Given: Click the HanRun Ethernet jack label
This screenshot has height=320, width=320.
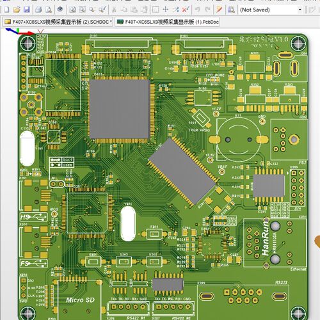Looking at the screenshot, I should [x=265, y=237].
